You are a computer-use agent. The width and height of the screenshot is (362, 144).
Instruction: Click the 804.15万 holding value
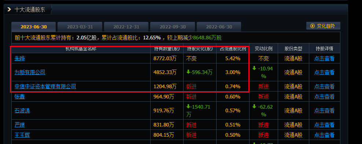[164, 135]
